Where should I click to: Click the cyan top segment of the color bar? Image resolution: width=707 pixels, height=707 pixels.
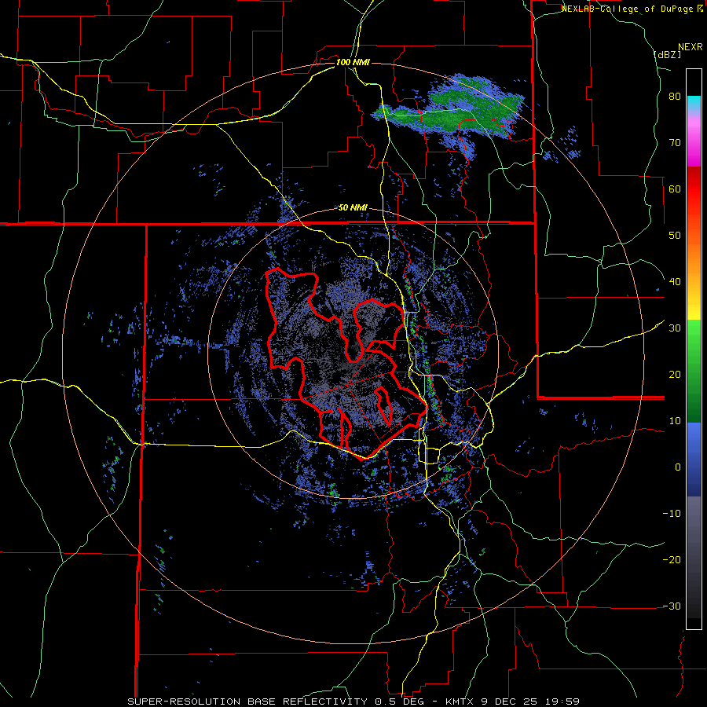[694, 103]
